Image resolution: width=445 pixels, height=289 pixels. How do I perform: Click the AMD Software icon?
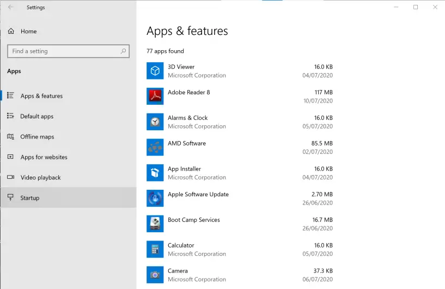(155, 147)
